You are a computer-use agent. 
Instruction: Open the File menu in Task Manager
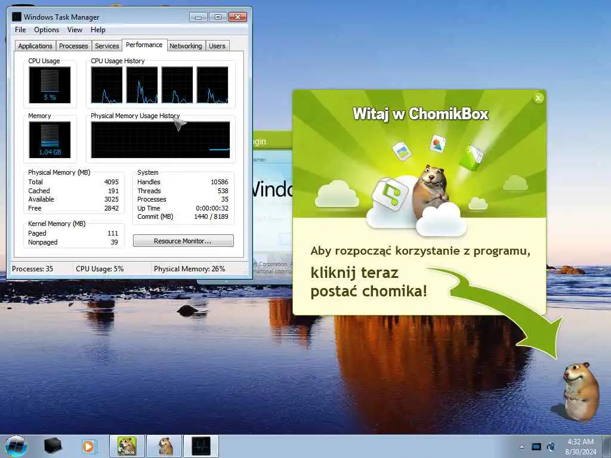(x=20, y=30)
